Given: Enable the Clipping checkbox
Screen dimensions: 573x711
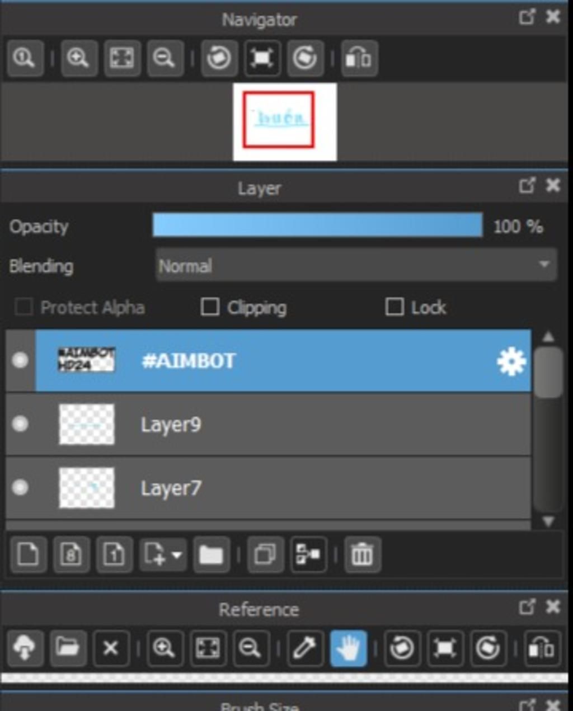Looking at the screenshot, I should coord(210,307).
